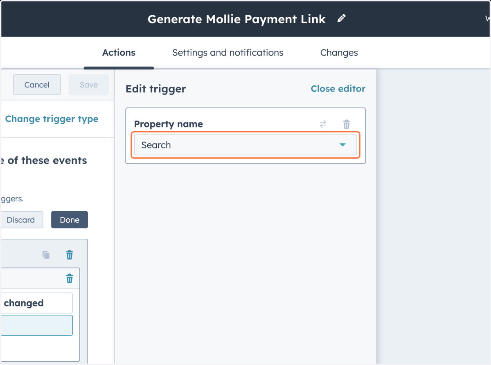Open Settings and notifications tab
The height and width of the screenshot is (365, 491).
point(228,53)
